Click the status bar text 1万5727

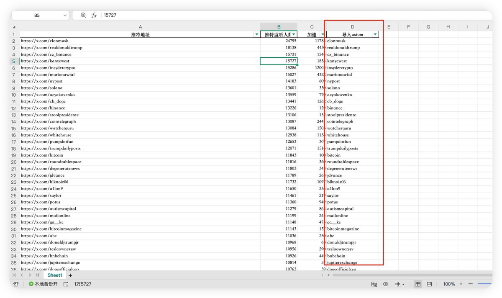pyautogui.click(x=83, y=284)
